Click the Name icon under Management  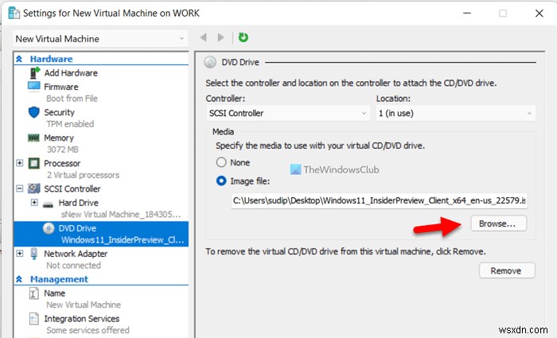click(33, 293)
